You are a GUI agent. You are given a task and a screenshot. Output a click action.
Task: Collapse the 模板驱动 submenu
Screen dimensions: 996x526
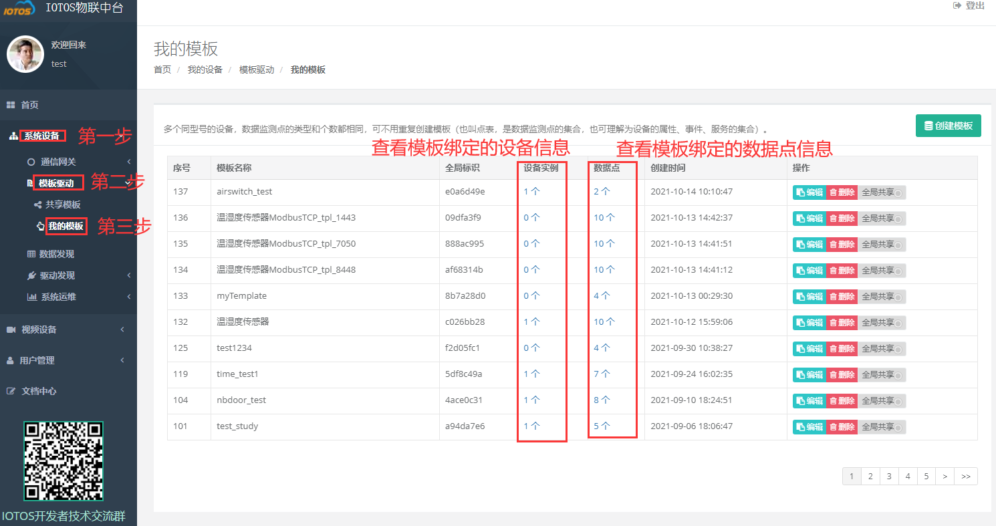[x=57, y=182]
